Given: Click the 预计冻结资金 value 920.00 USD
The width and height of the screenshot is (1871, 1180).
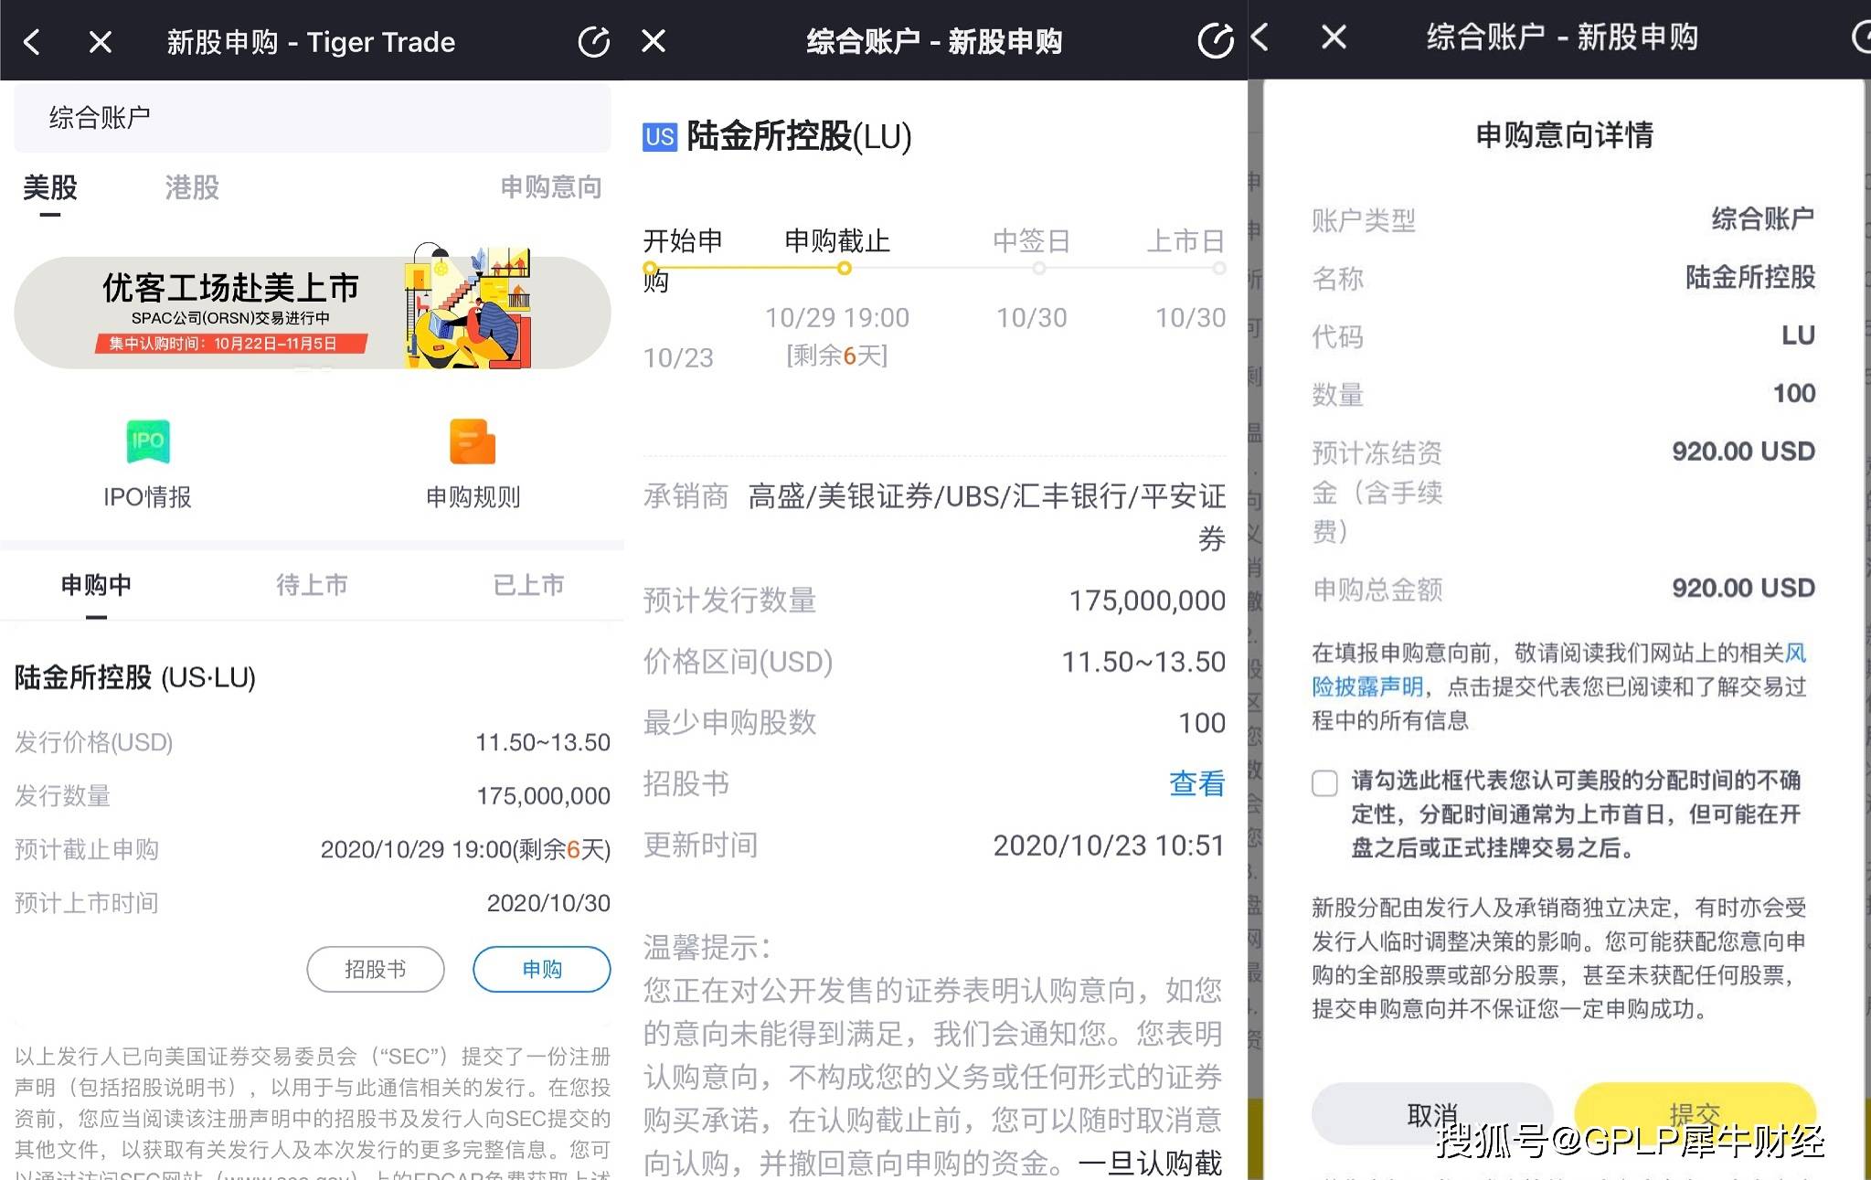Looking at the screenshot, I should pyautogui.click(x=1743, y=452).
